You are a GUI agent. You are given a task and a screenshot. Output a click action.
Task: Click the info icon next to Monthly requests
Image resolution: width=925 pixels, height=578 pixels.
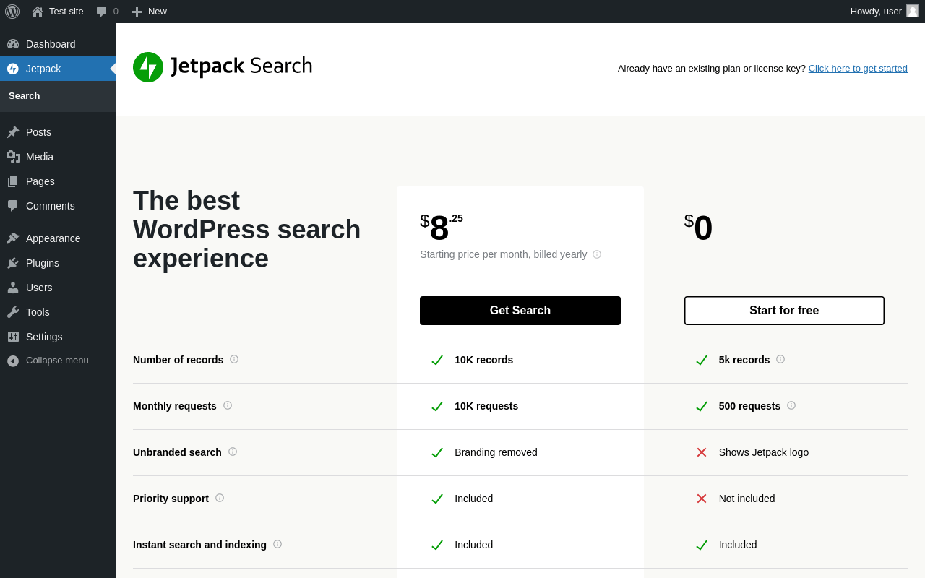228,405
